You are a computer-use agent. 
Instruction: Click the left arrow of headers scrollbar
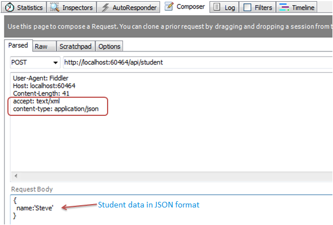(x=16, y=176)
